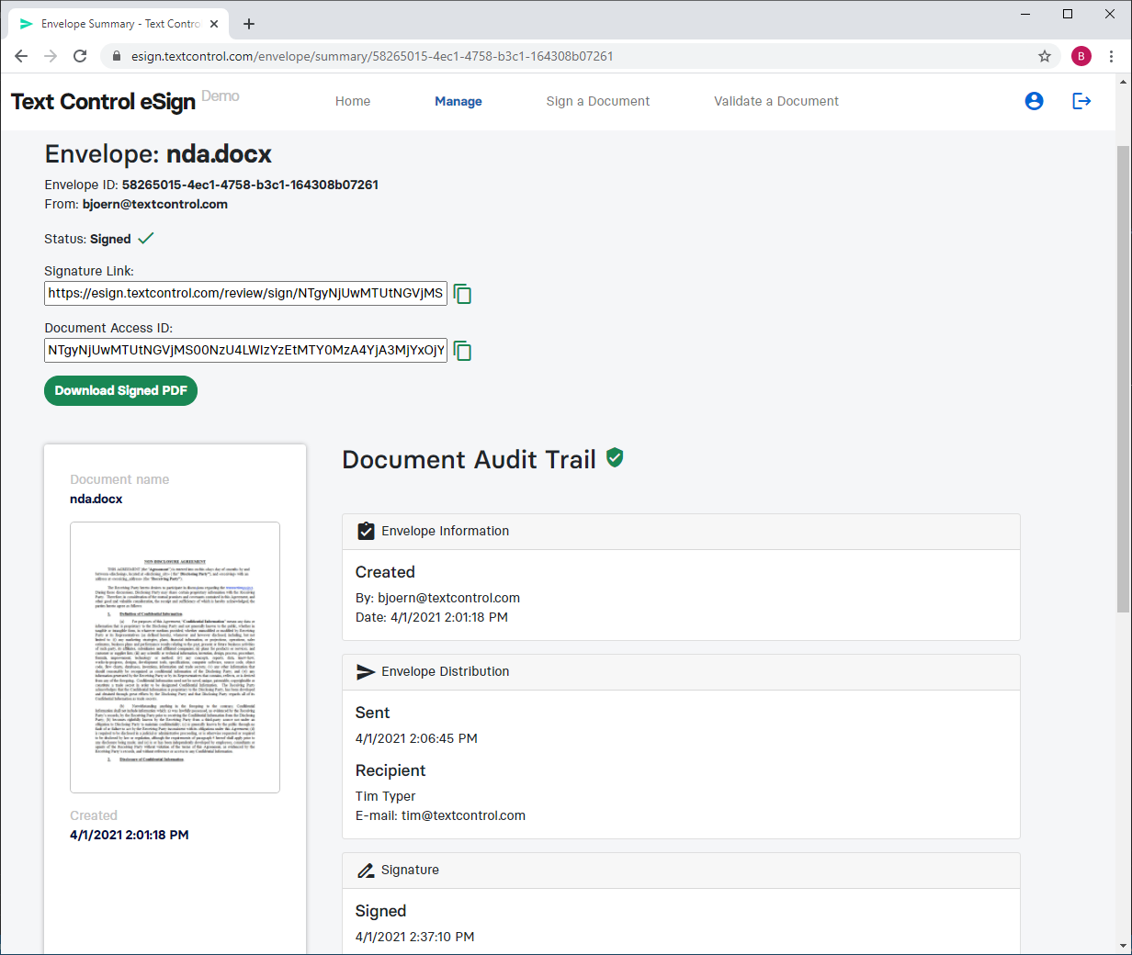Click the sender bjoern@textcontrol.com in From line

(x=155, y=204)
